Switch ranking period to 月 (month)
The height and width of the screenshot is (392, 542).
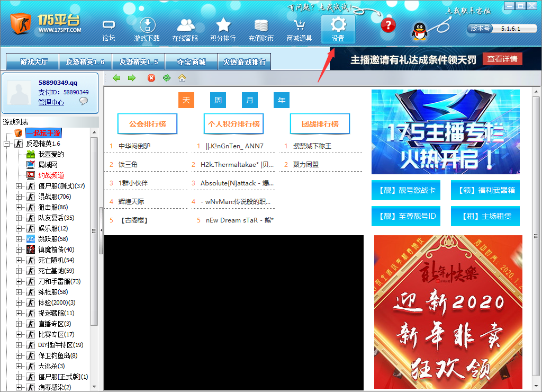coord(249,100)
